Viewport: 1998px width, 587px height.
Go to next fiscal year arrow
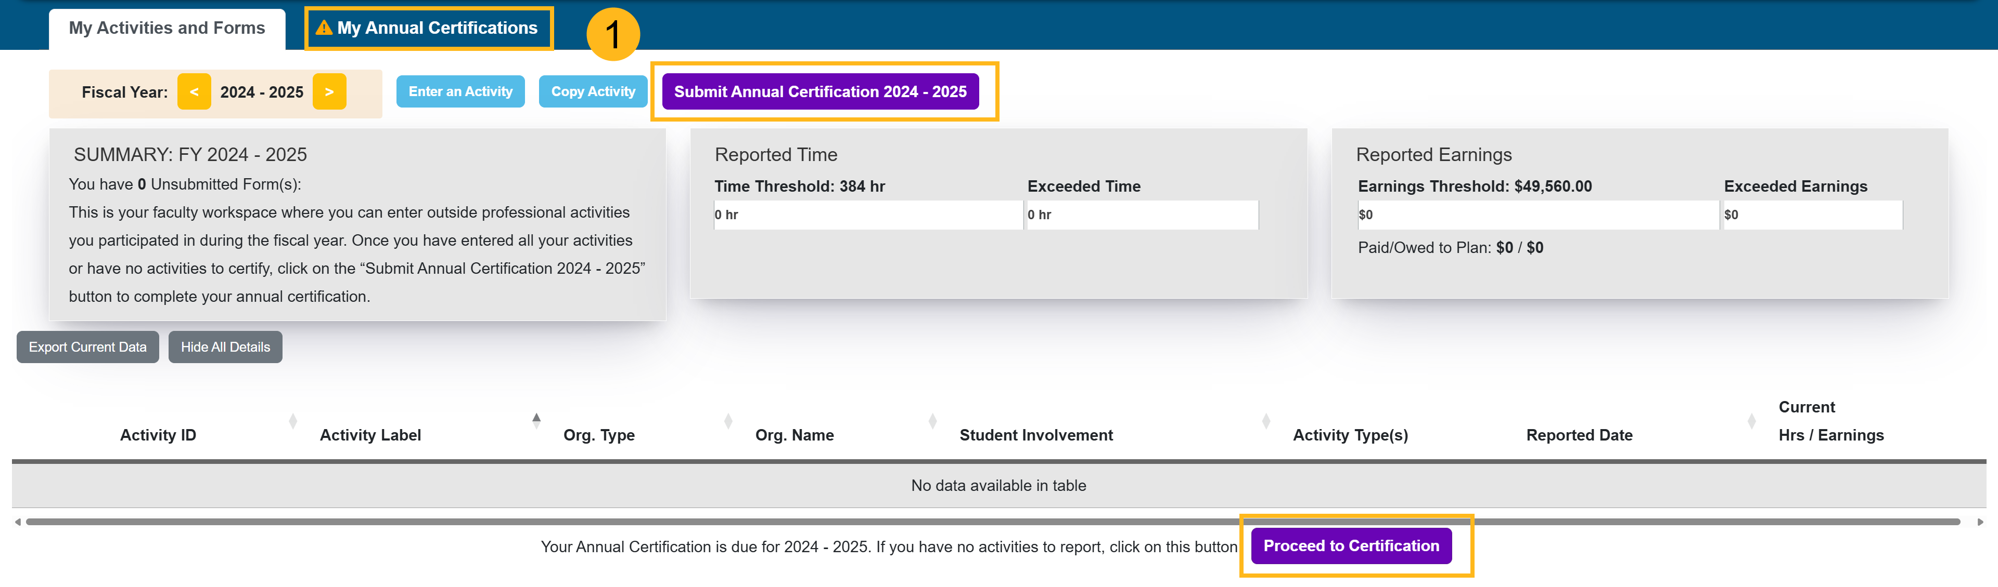[329, 92]
